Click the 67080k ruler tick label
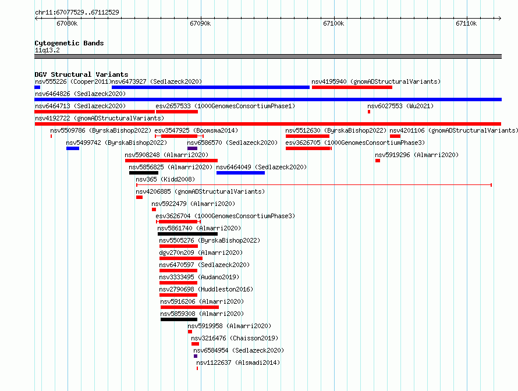The image size is (518, 391). point(67,23)
